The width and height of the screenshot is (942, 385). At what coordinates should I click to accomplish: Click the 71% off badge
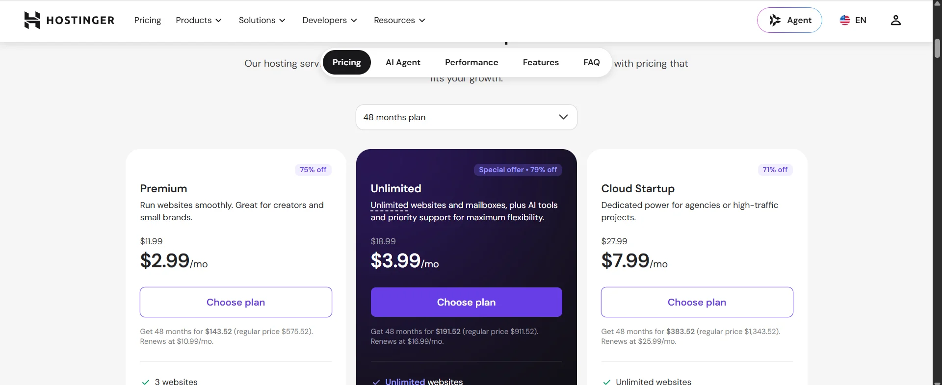[775, 170]
